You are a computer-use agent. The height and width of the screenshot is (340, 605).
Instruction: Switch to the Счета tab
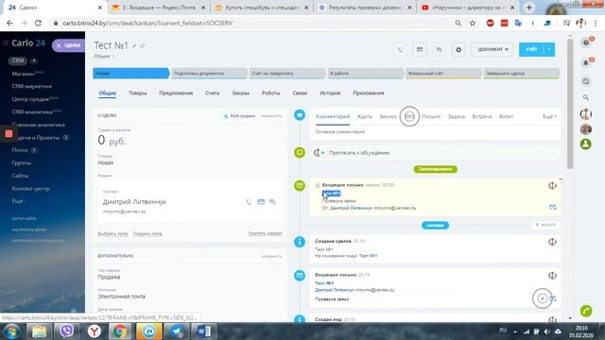[x=212, y=93]
